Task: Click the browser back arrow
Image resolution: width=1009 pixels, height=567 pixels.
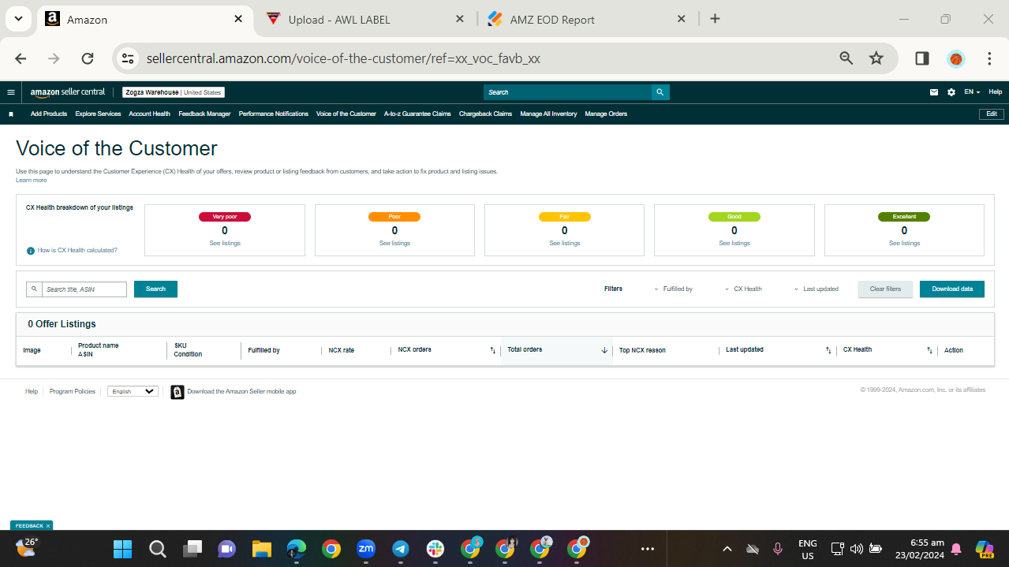Action: (x=21, y=58)
